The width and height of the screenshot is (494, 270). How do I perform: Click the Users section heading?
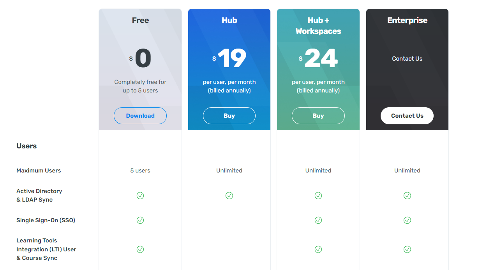pos(26,146)
